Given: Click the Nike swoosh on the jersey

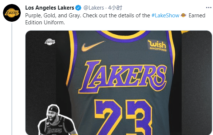Looking at the screenshot, I should 93,46.
